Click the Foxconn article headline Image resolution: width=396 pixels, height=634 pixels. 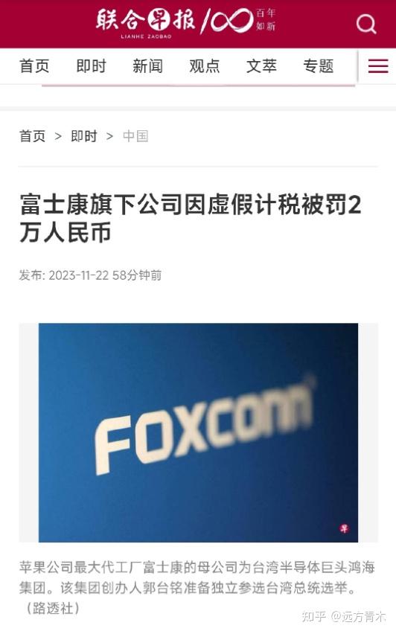pyautogui.click(x=190, y=218)
